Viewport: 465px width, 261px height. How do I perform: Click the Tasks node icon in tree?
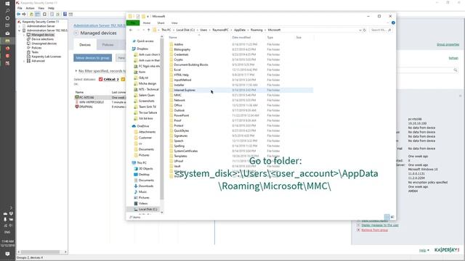tap(28, 52)
